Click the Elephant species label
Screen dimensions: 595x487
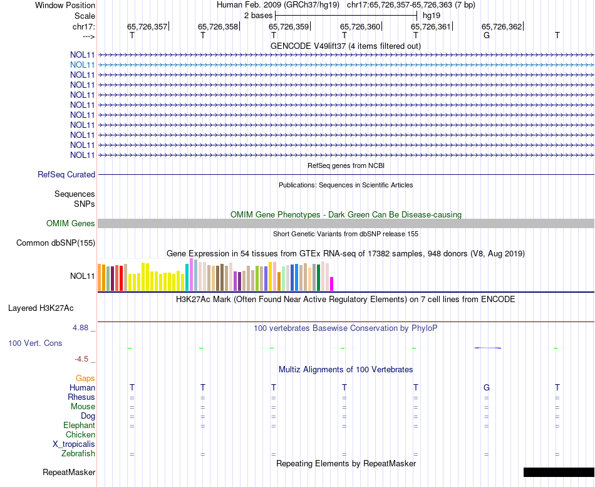[80, 426]
